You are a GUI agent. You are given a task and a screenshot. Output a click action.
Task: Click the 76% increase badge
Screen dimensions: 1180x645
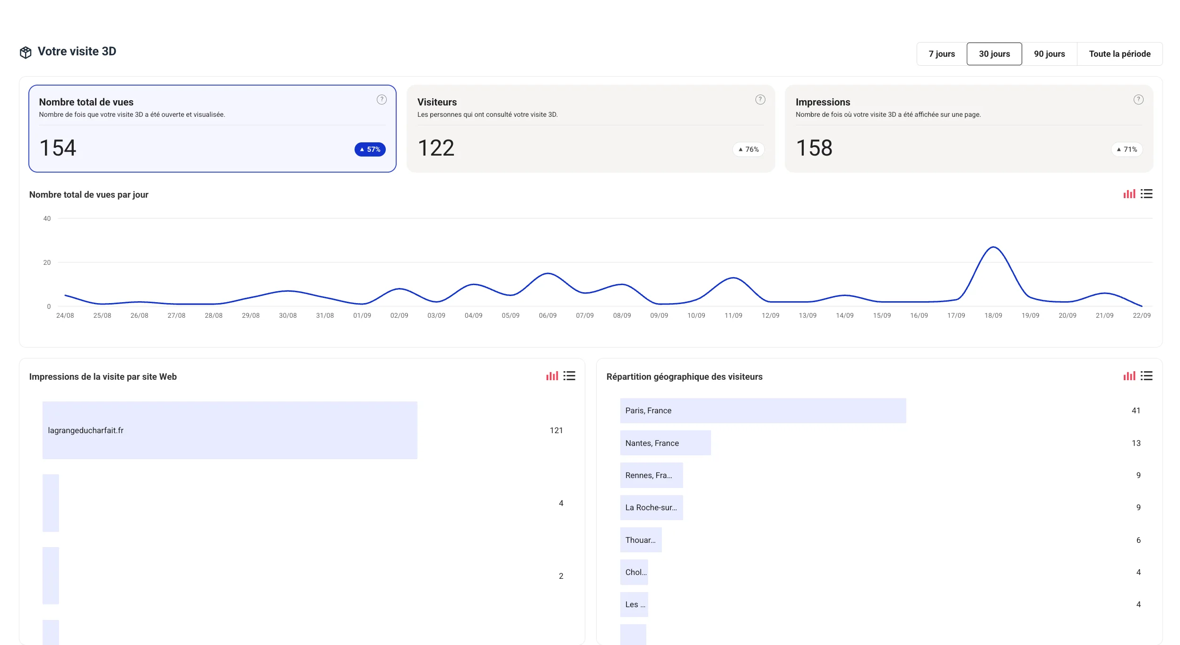click(x=748, y=149)
